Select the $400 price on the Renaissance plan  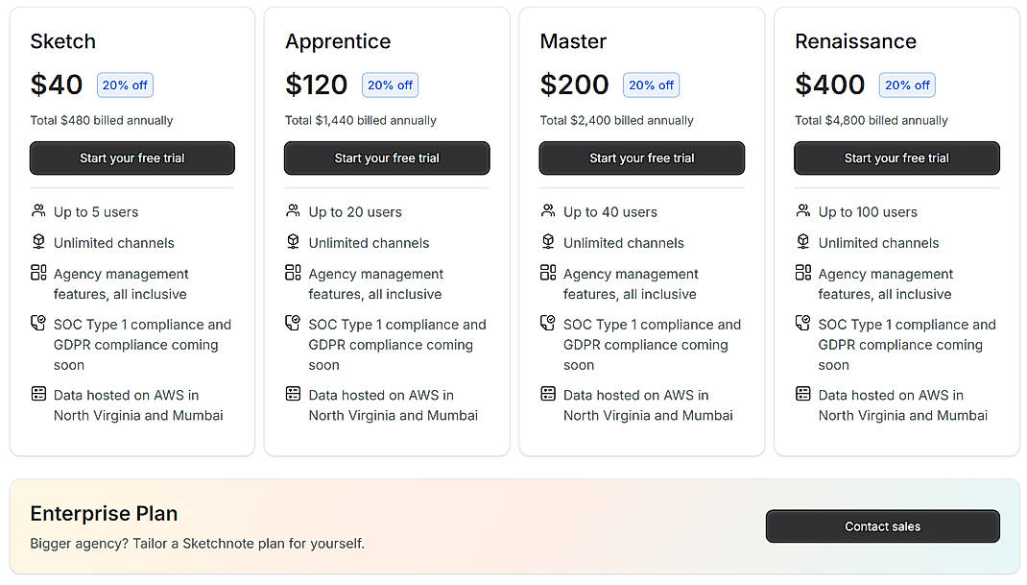point(829,85)
